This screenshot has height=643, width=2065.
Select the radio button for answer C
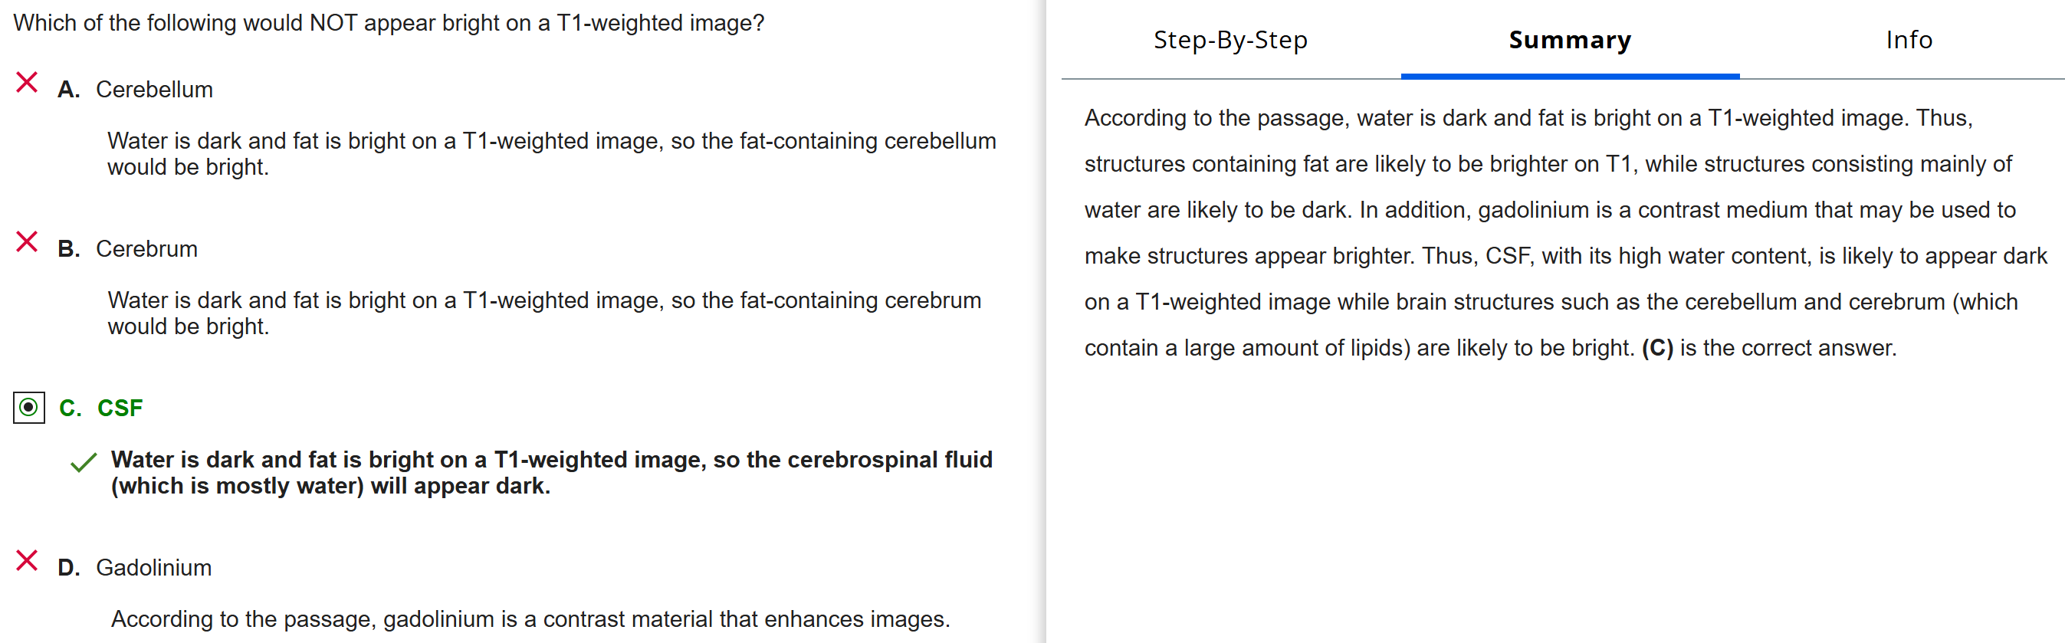click(29, 407)
